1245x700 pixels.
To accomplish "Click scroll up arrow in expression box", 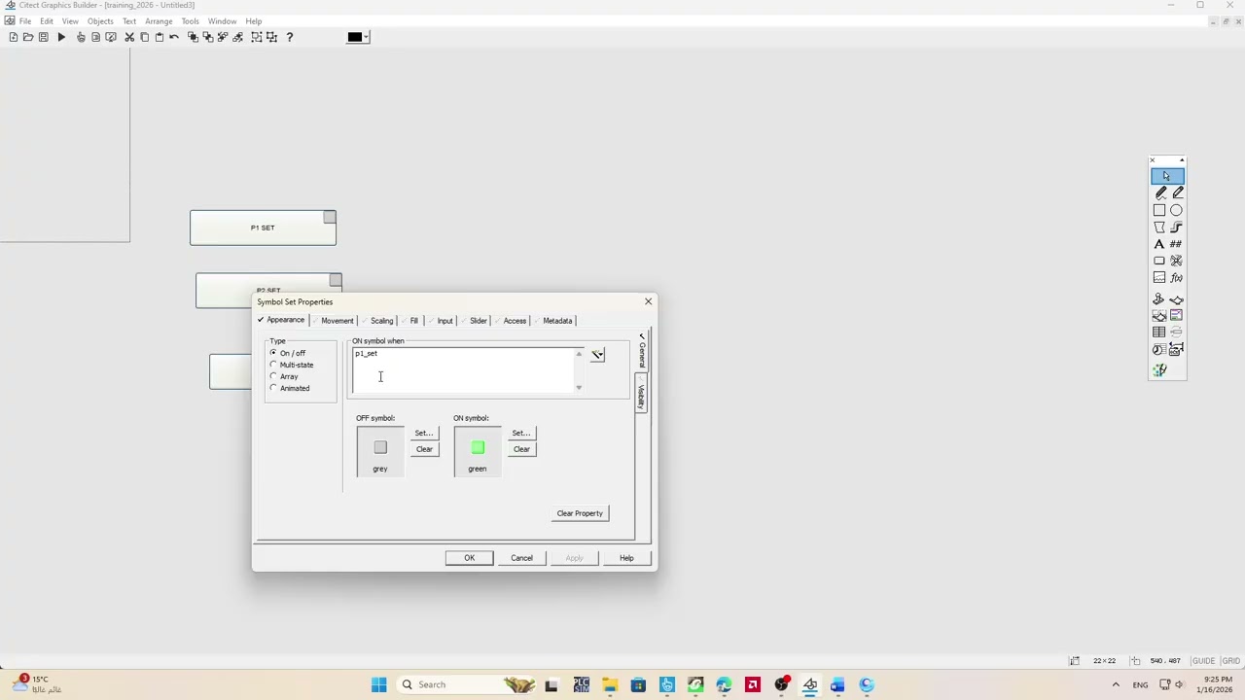I will click(x=579, y=354).
